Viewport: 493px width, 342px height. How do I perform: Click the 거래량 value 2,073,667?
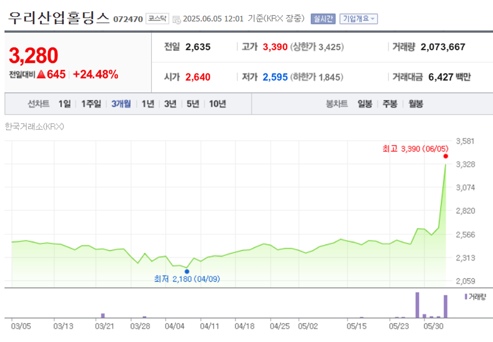pyautogui.click(x=443, y=47)
